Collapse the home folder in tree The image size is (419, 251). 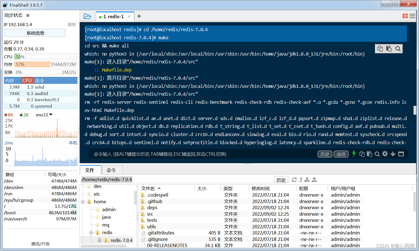coord(83,202)
